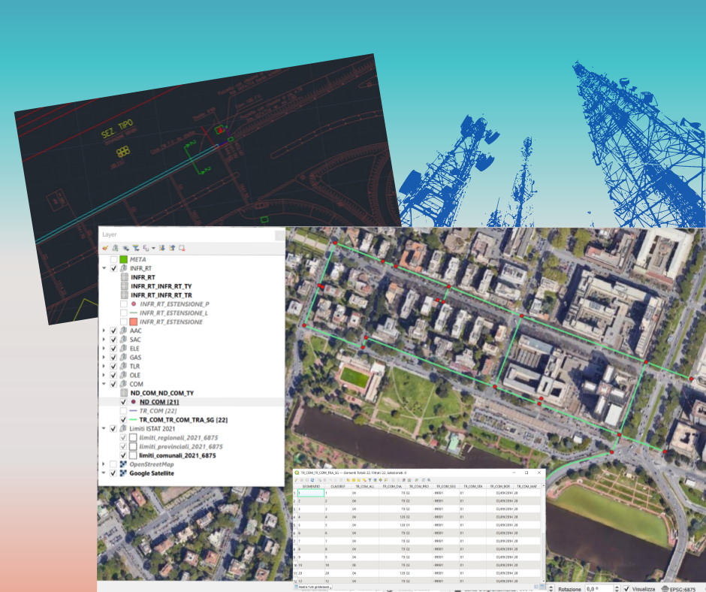The width and height of the screenshot is (706, 592).
Task: Click the add group icon in Layer toolbar
Action: (116, 247)
